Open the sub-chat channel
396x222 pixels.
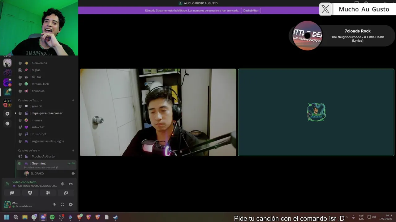46,127
